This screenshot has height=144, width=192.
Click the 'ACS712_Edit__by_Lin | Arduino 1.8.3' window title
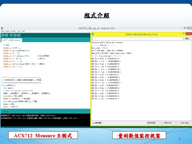tap(97, 28)
